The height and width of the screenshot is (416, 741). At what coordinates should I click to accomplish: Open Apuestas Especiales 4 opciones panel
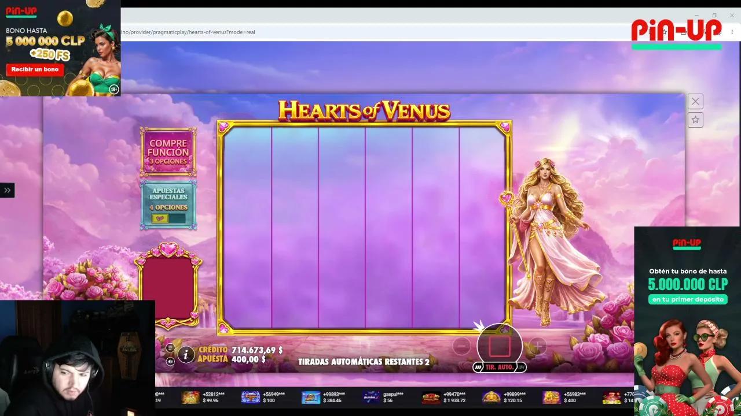click(x=168, y=205)
